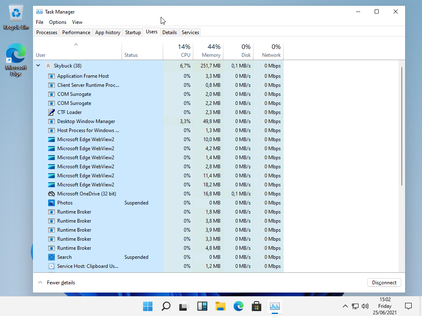Click the Disconnect button
Image resolution: width=422 pixels, height=316 pixels.
point(384,283)
